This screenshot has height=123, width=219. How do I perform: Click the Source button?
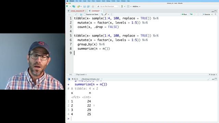(206, 14)
